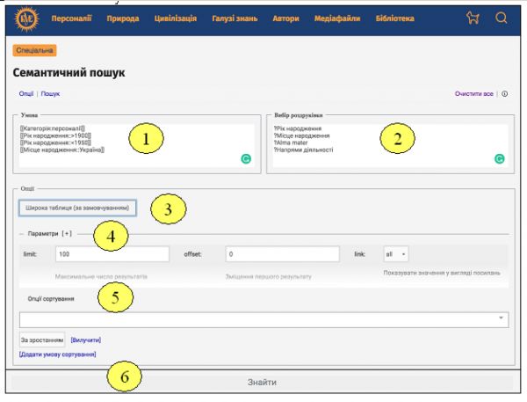This screenshot has width=527, height=402.
Task: Open the Природа menu
Action: pos(123,18)
